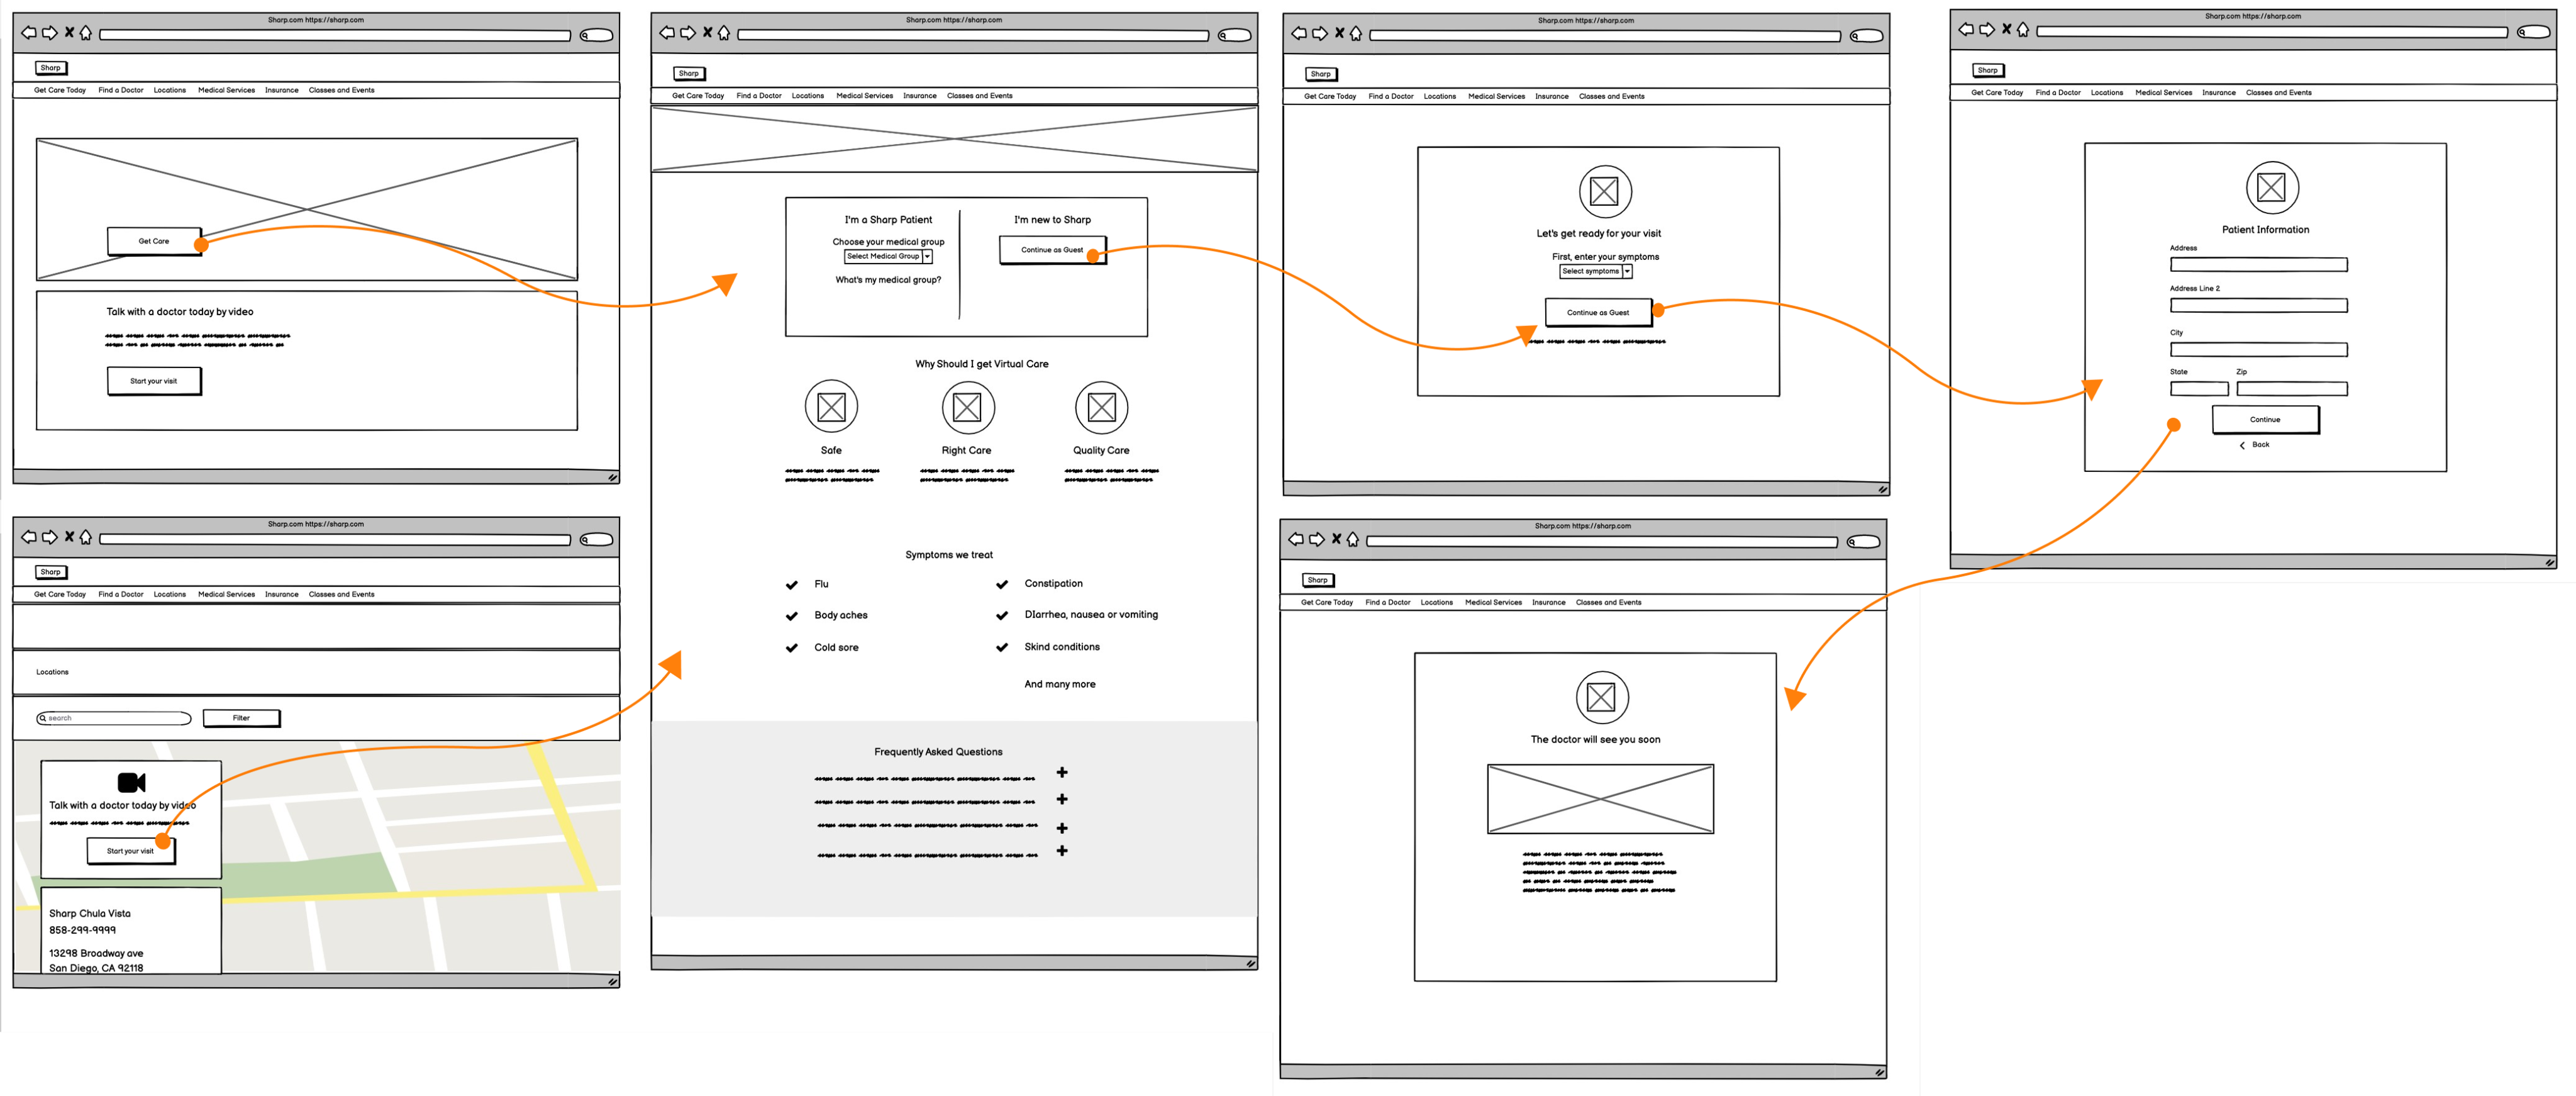Click the back chevron beside Back
The height and width of the screenshot is (1096, 2576).
tap(2242, 445)
